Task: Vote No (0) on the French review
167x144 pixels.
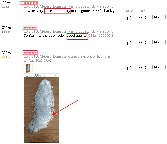Action: (159, 42)
